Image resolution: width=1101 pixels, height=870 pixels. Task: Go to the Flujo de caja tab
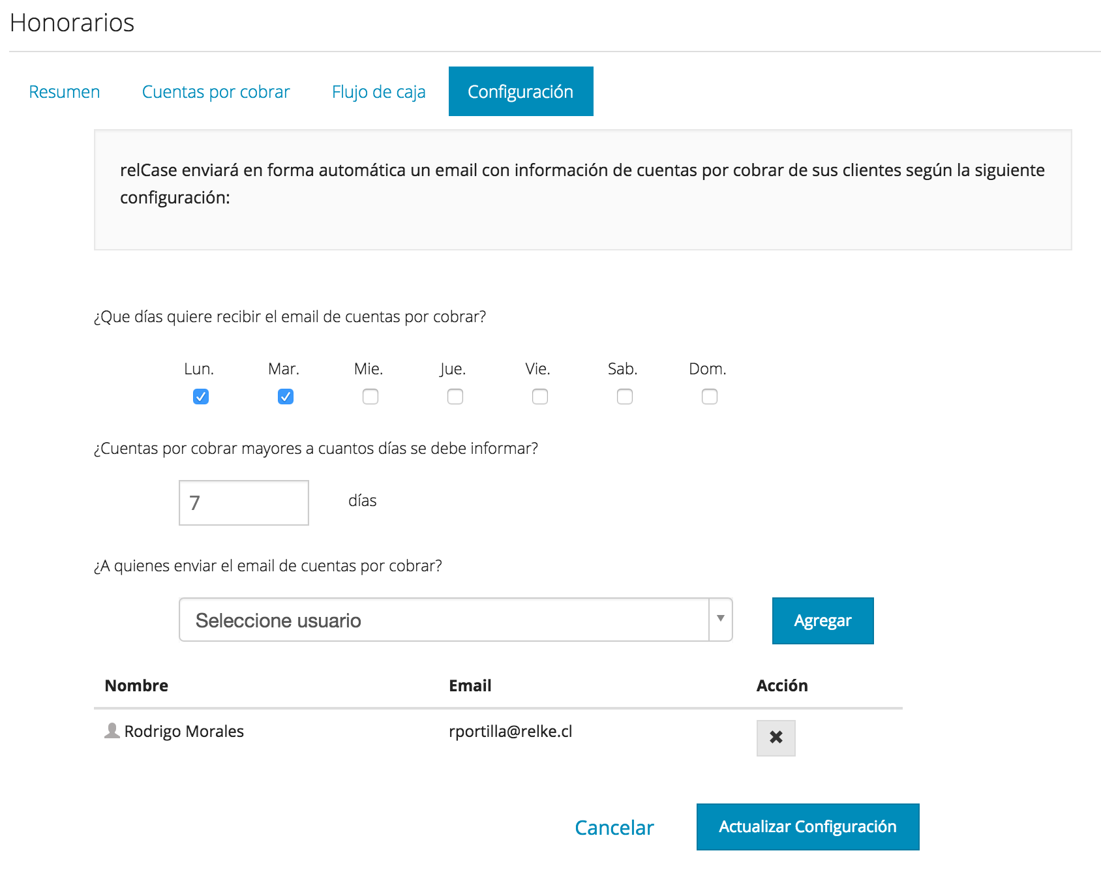coord(379,92)
